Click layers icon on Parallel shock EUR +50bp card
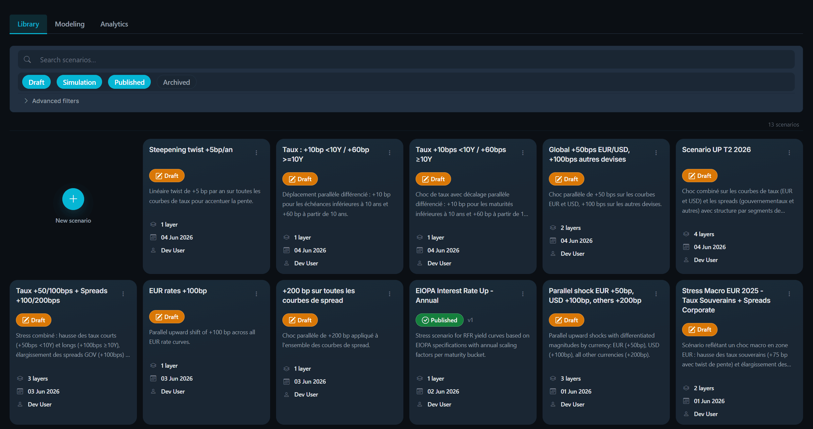The image size is (813, 429). pos(553,378)
